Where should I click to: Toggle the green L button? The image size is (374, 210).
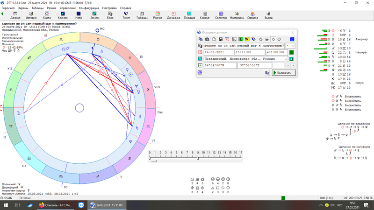pos(240,39)
